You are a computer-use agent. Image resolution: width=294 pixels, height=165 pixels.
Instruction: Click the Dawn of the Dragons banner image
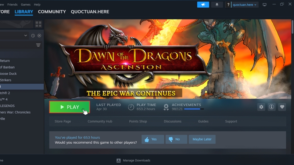(168, 59)
